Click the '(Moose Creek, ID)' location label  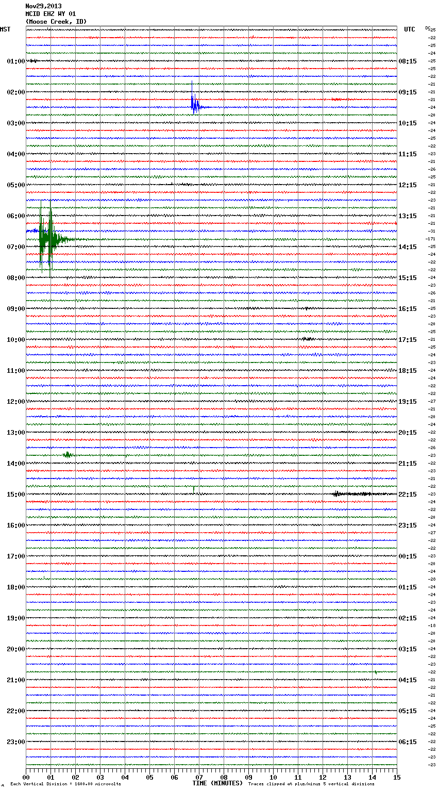(x=56, y=22)
